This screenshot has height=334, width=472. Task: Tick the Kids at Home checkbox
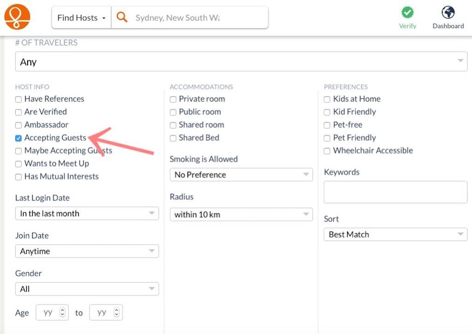[x=327, y=99]
